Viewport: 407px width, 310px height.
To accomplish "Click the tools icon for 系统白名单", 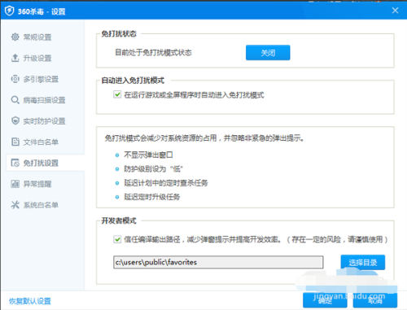I will tap(15, 205).
